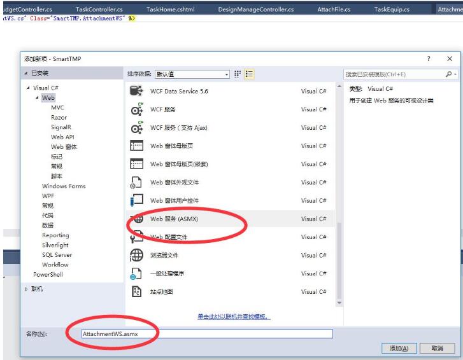
Task: Select 脚本 tree item under Web
Action: [57, 176]
